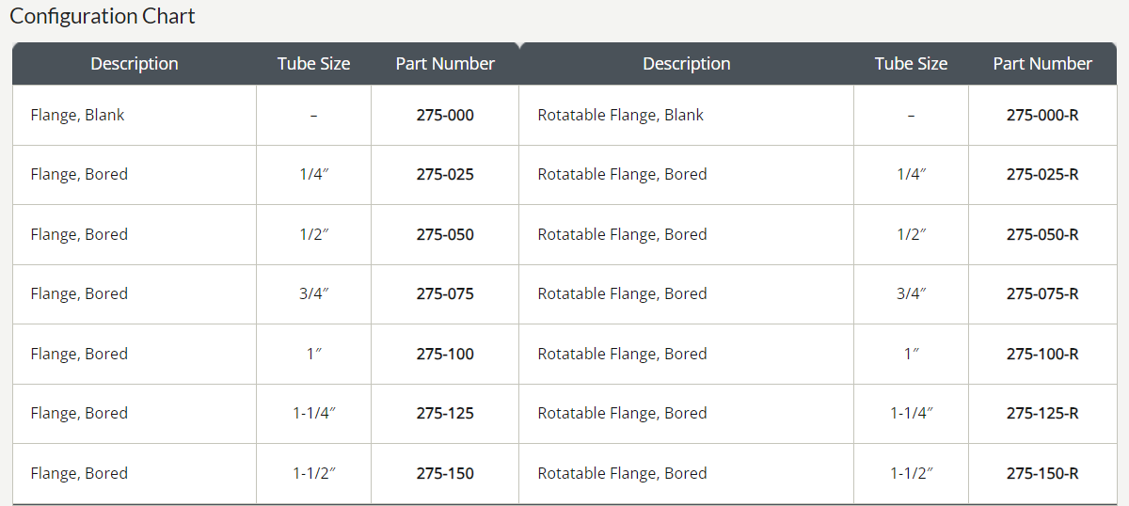Click the Configuration Chart heading

tap(103, 17)
